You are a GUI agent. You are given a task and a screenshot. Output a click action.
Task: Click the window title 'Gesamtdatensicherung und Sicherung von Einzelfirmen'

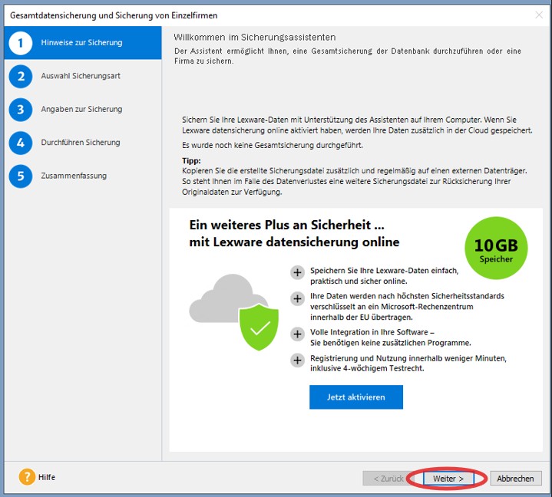click(x=114, y=15)
